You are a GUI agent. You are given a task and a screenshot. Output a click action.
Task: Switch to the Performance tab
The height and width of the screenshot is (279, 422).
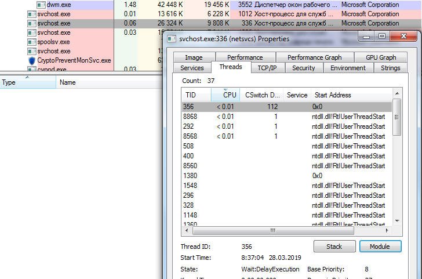pyautogui.click(x=245, y=57)
